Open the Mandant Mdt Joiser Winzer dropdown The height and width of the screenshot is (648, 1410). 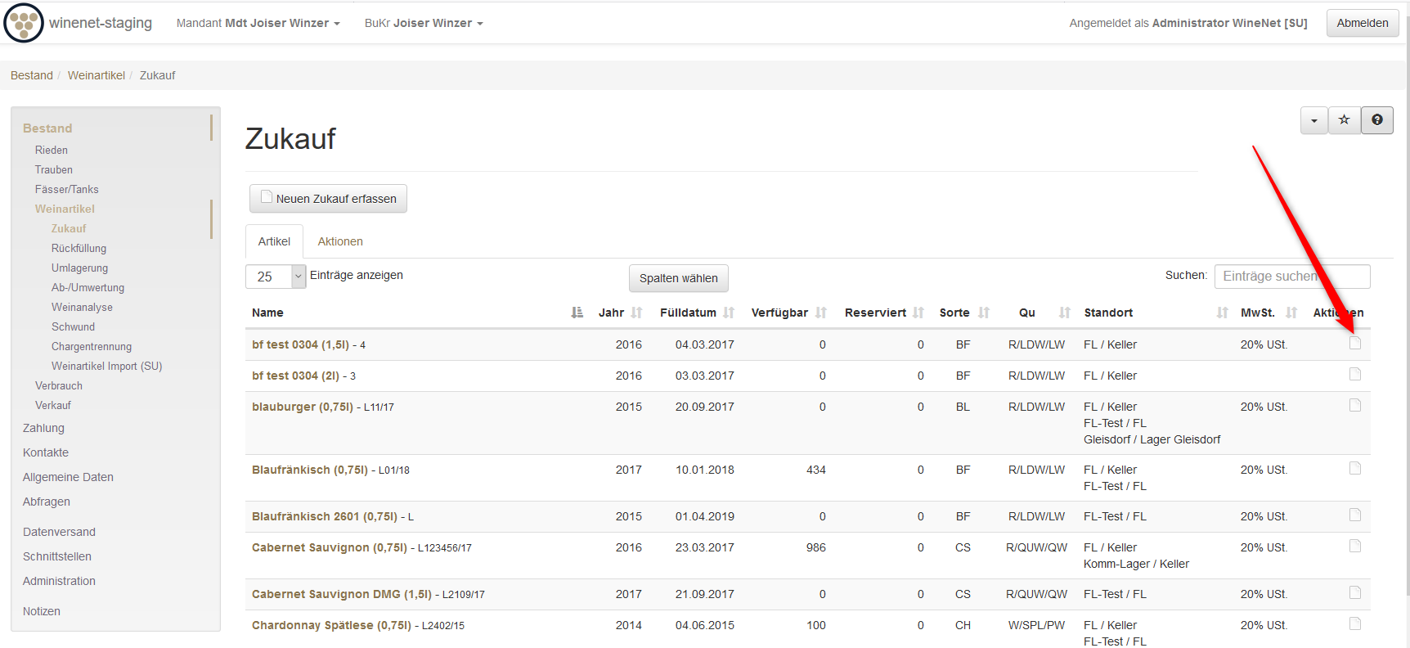click(258, 23)
